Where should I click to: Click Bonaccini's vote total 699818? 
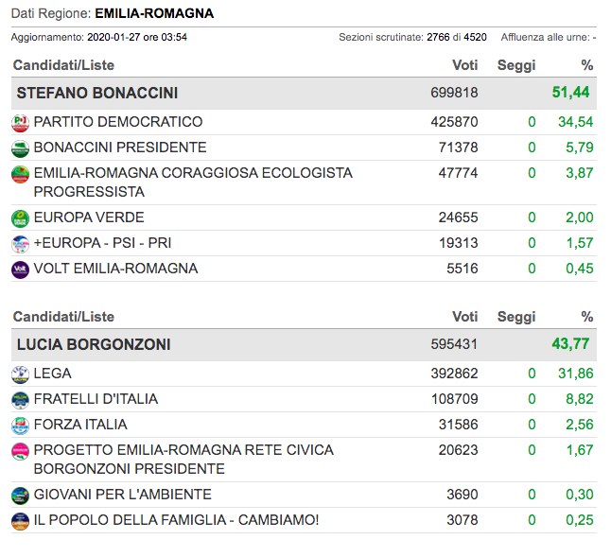tap(454, 93)
